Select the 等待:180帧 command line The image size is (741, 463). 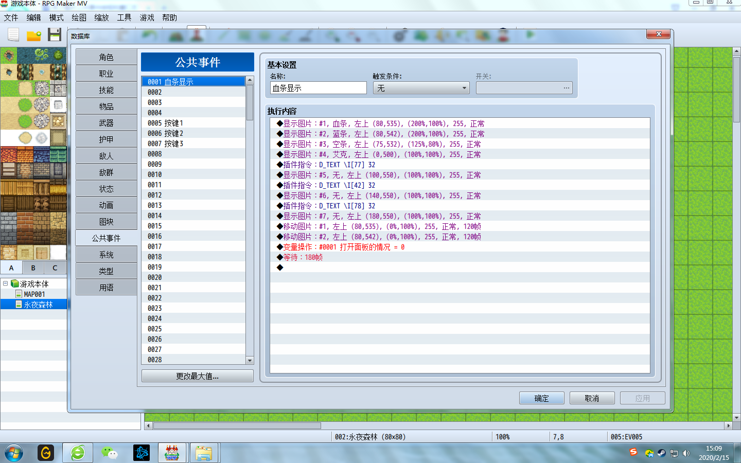[x=460, y=257]
